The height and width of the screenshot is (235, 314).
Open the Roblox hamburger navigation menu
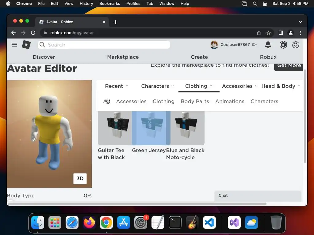coord(14,45)
